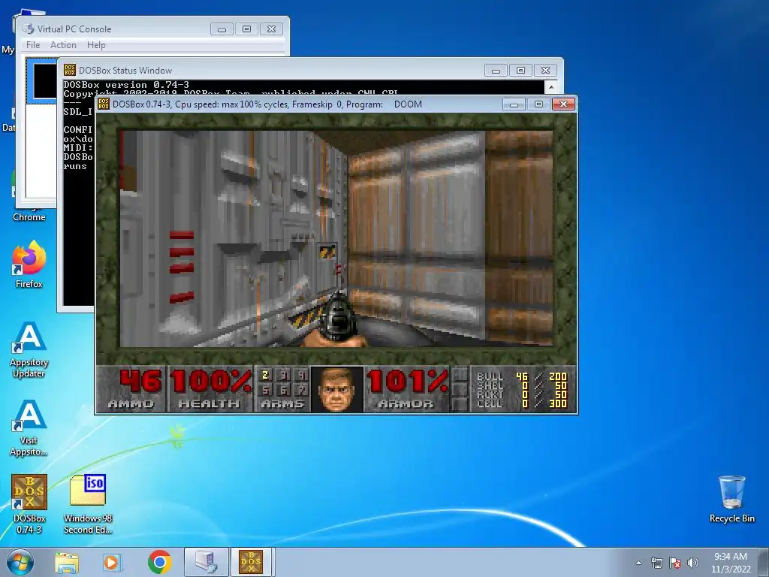The image size is (769, 577).
Task: Select the Windows 98 Second Edition ISO file
Action: coord(88,504)
